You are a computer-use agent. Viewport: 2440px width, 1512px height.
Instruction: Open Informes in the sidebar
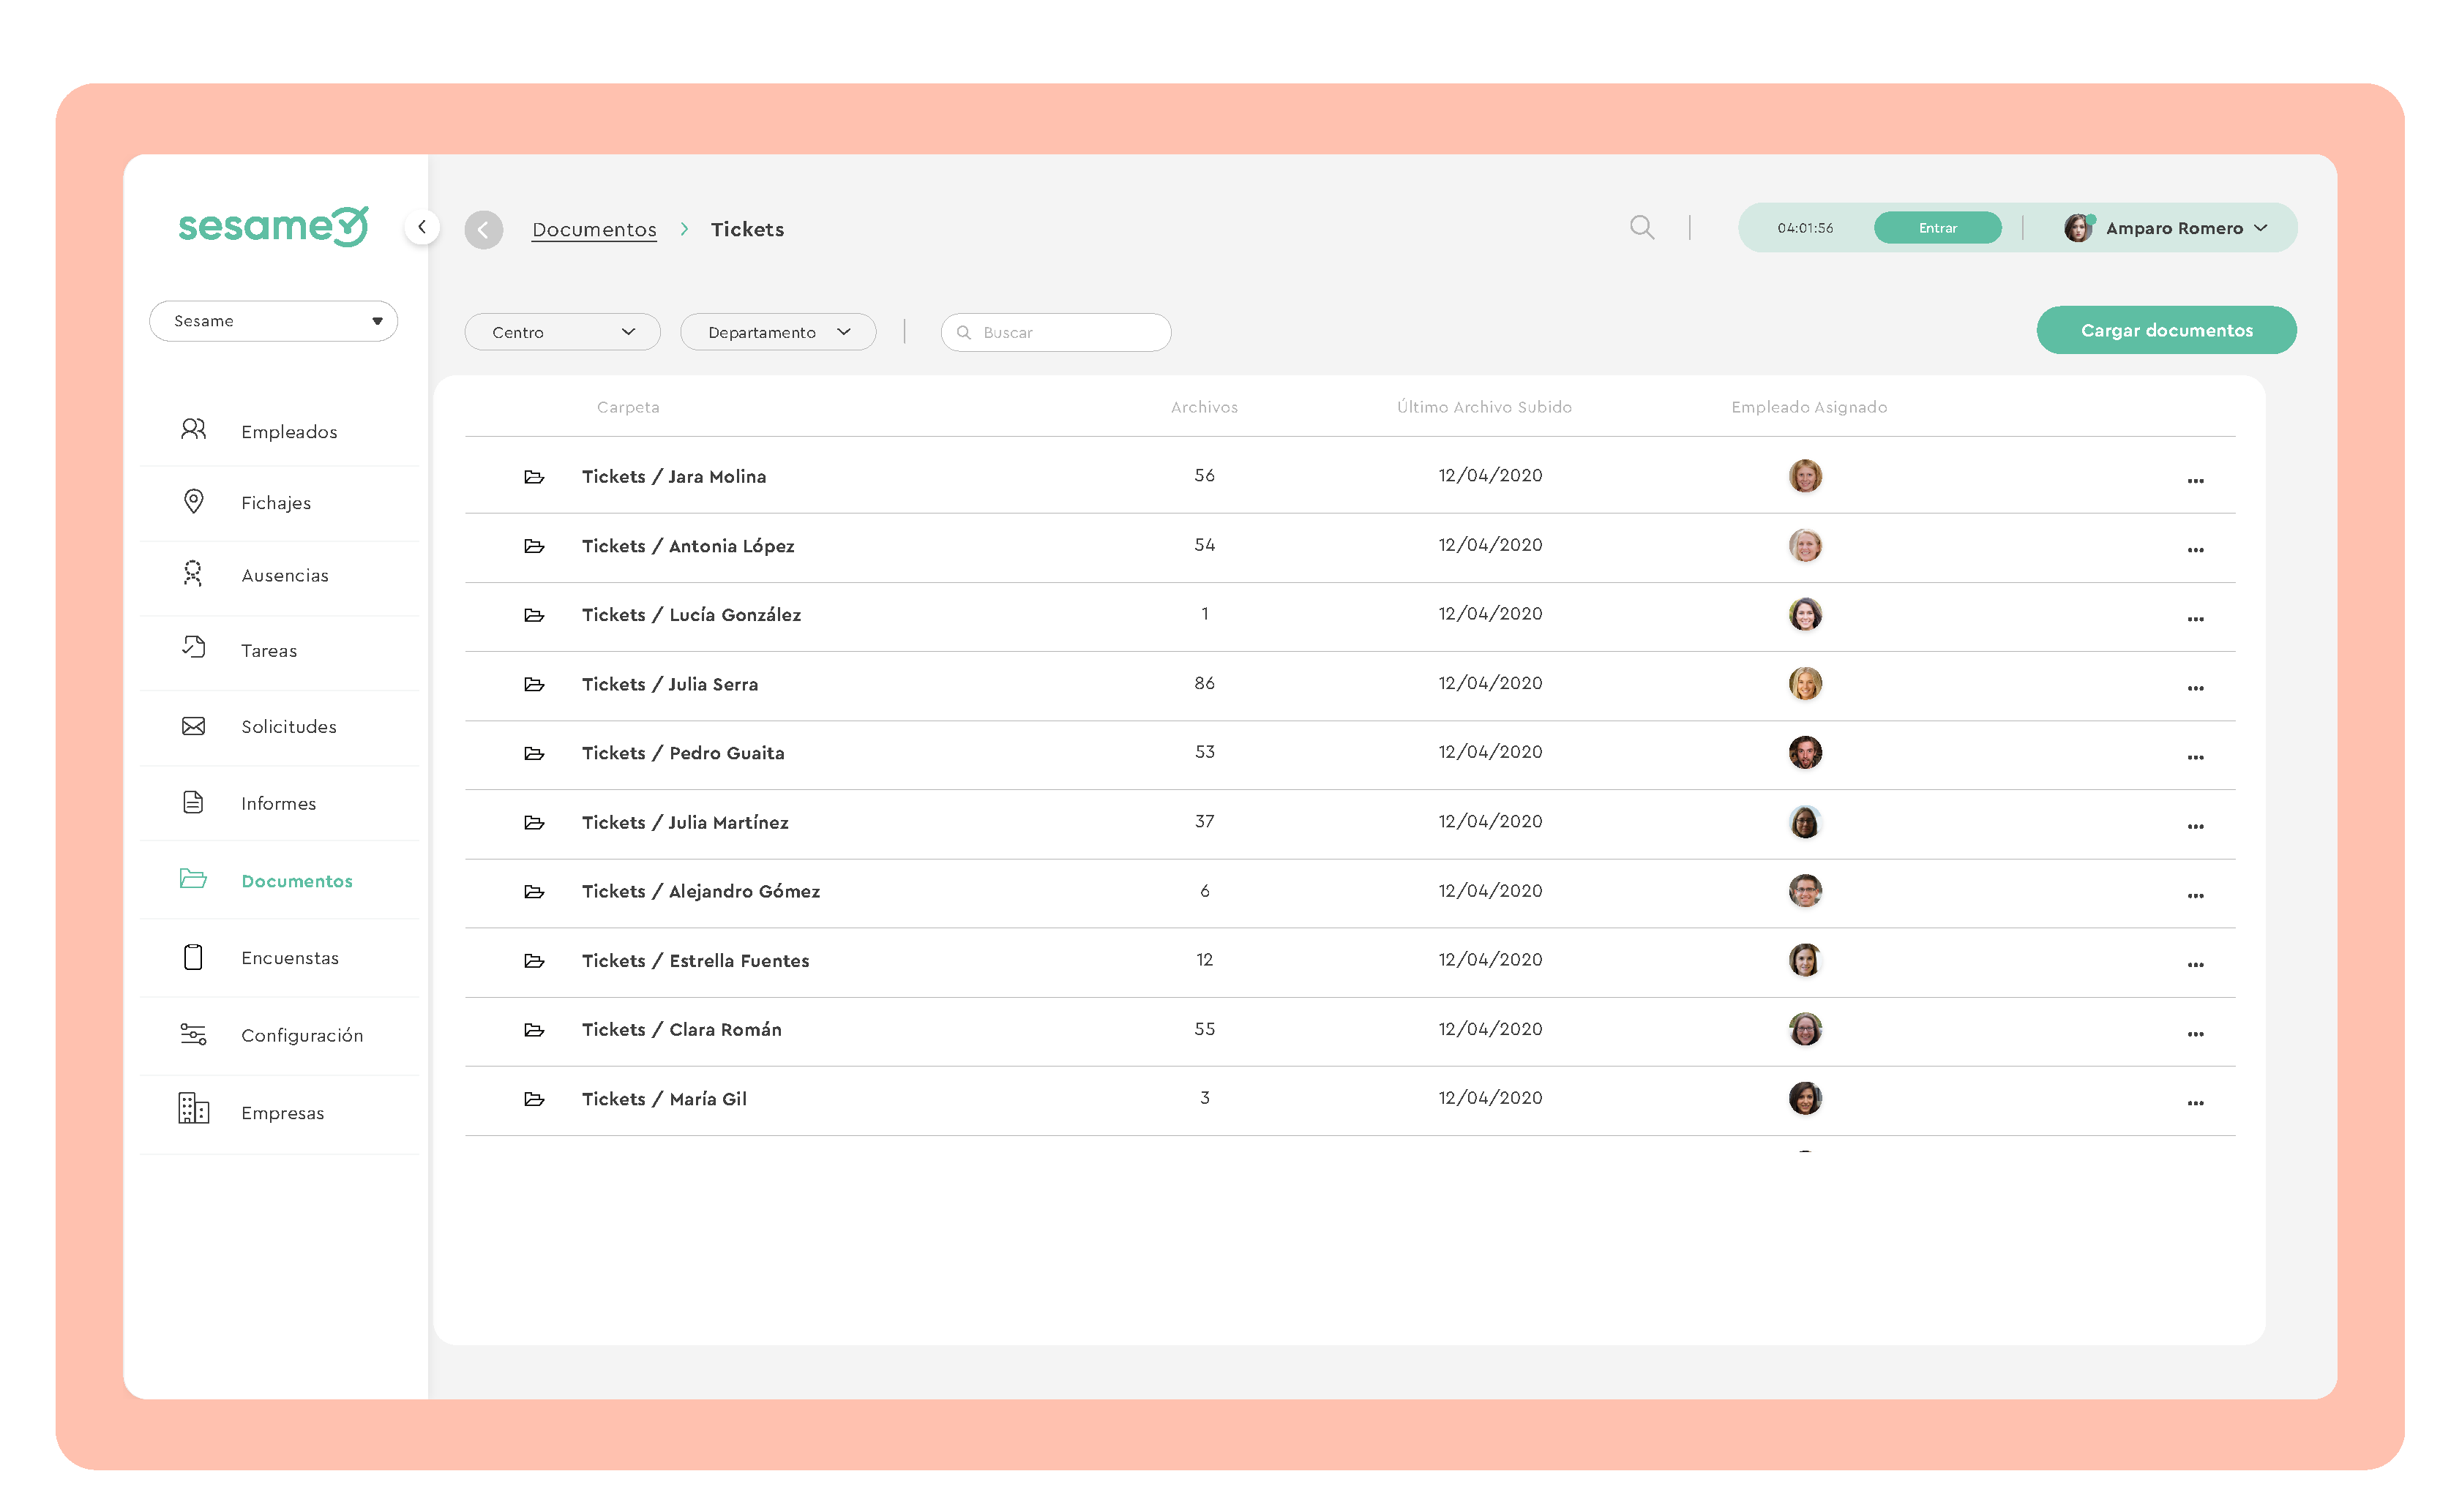tap(278, 804)
